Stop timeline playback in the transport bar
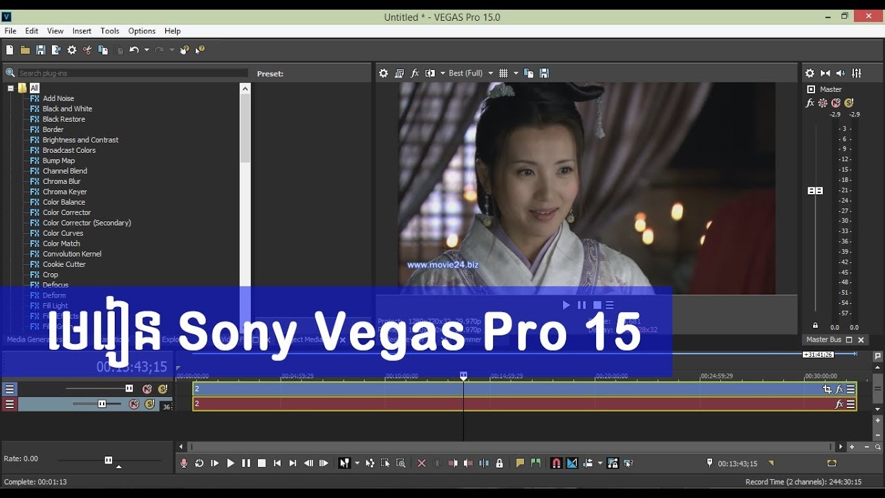885x498 pixels. click(x=262, y=463)
